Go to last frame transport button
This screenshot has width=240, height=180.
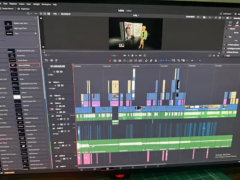coord(140,55)
